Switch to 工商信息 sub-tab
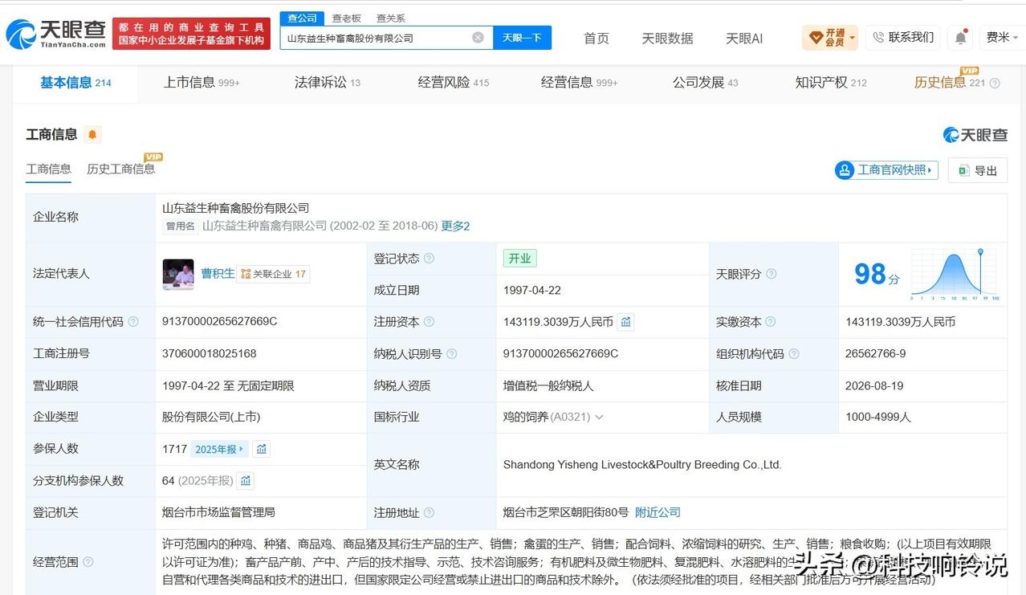1026x595 pixels. [48, 169]
